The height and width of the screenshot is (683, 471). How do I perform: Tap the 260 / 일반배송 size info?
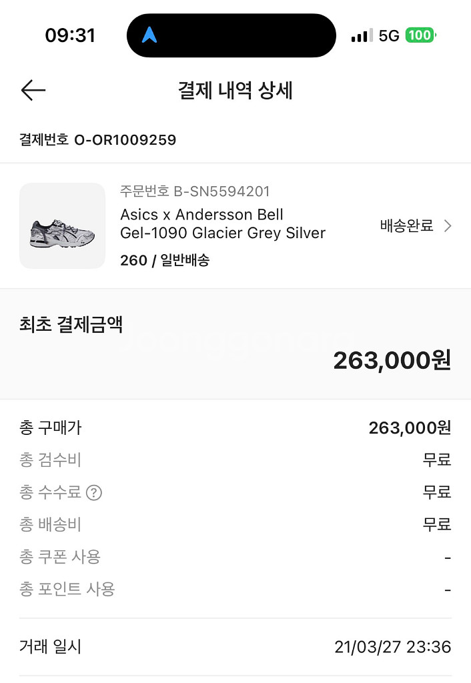(x=165, y=261)
